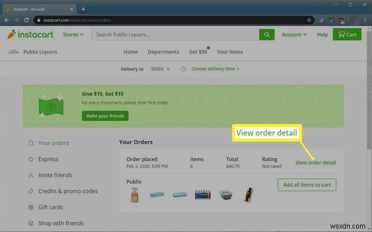The height and width of the screenshot is (232, 372).
Task: Click the Shop with friends smiley icon
Action: pos(30,223)
